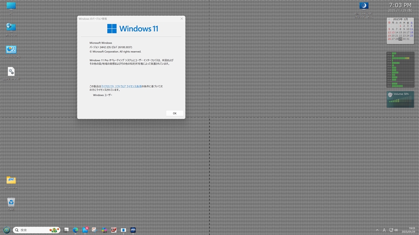Screen dimensions: 419x235
Task: Click the CPU usage meter gadget
Action: click(x=400, y=69)
